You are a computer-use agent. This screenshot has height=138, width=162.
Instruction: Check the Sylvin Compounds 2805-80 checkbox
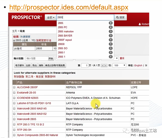point(14,135)
